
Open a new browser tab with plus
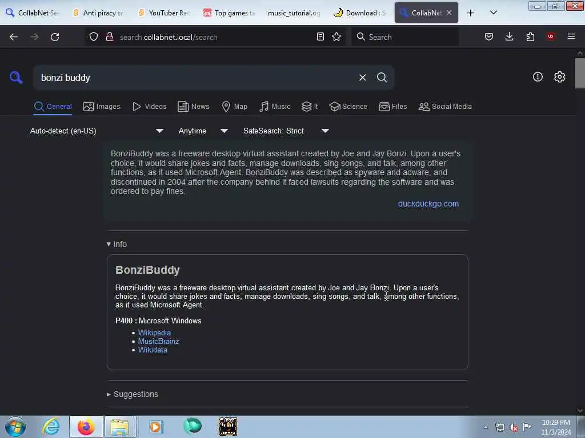click(x=471, y=13)
